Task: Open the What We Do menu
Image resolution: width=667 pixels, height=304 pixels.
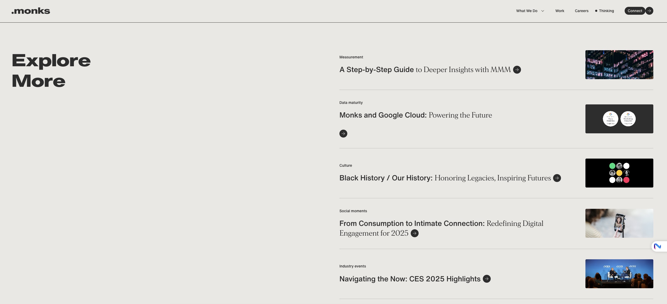Action: point(526,11)
